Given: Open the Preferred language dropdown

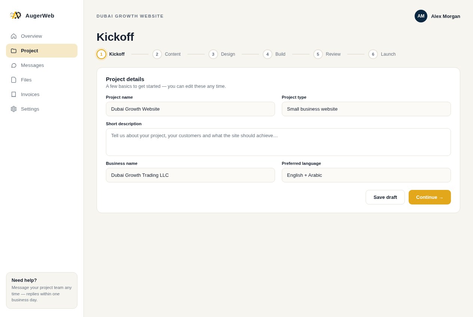Looking at the screenshot, I should (366, 175).
